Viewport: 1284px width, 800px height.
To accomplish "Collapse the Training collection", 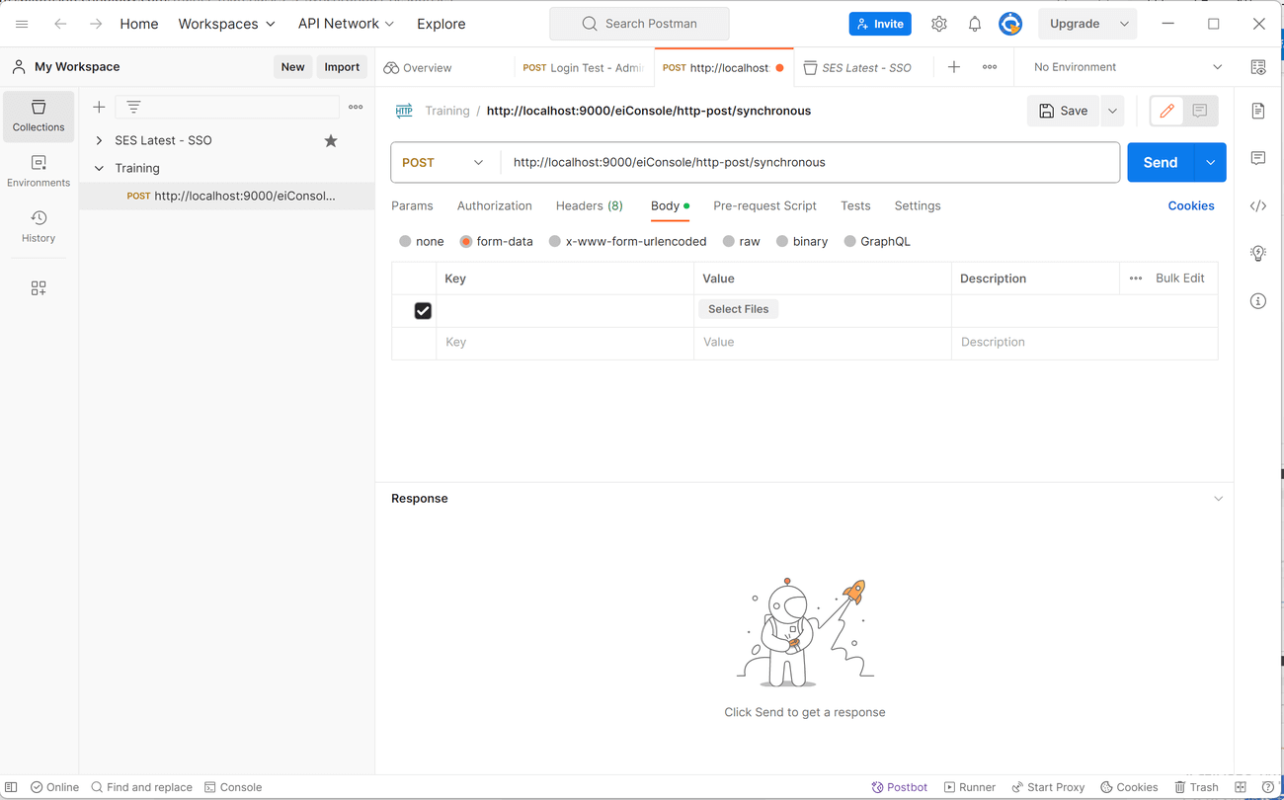I will coord(99,168).
